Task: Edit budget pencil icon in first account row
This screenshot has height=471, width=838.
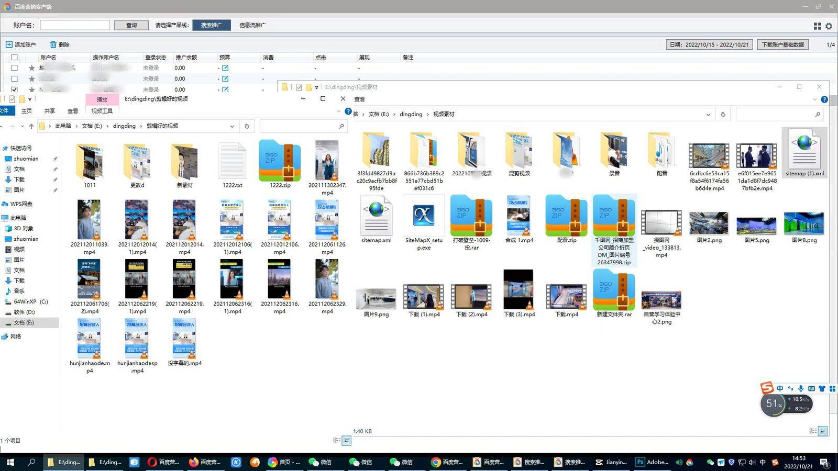Action: point(225,68)
